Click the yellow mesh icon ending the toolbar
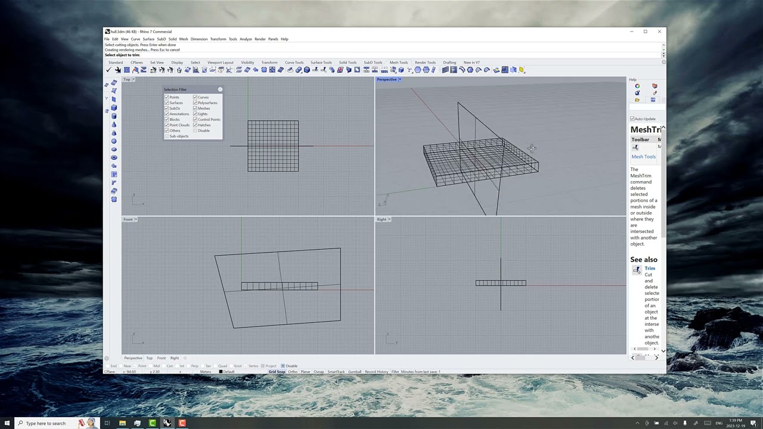 click(x=522, y=70)
